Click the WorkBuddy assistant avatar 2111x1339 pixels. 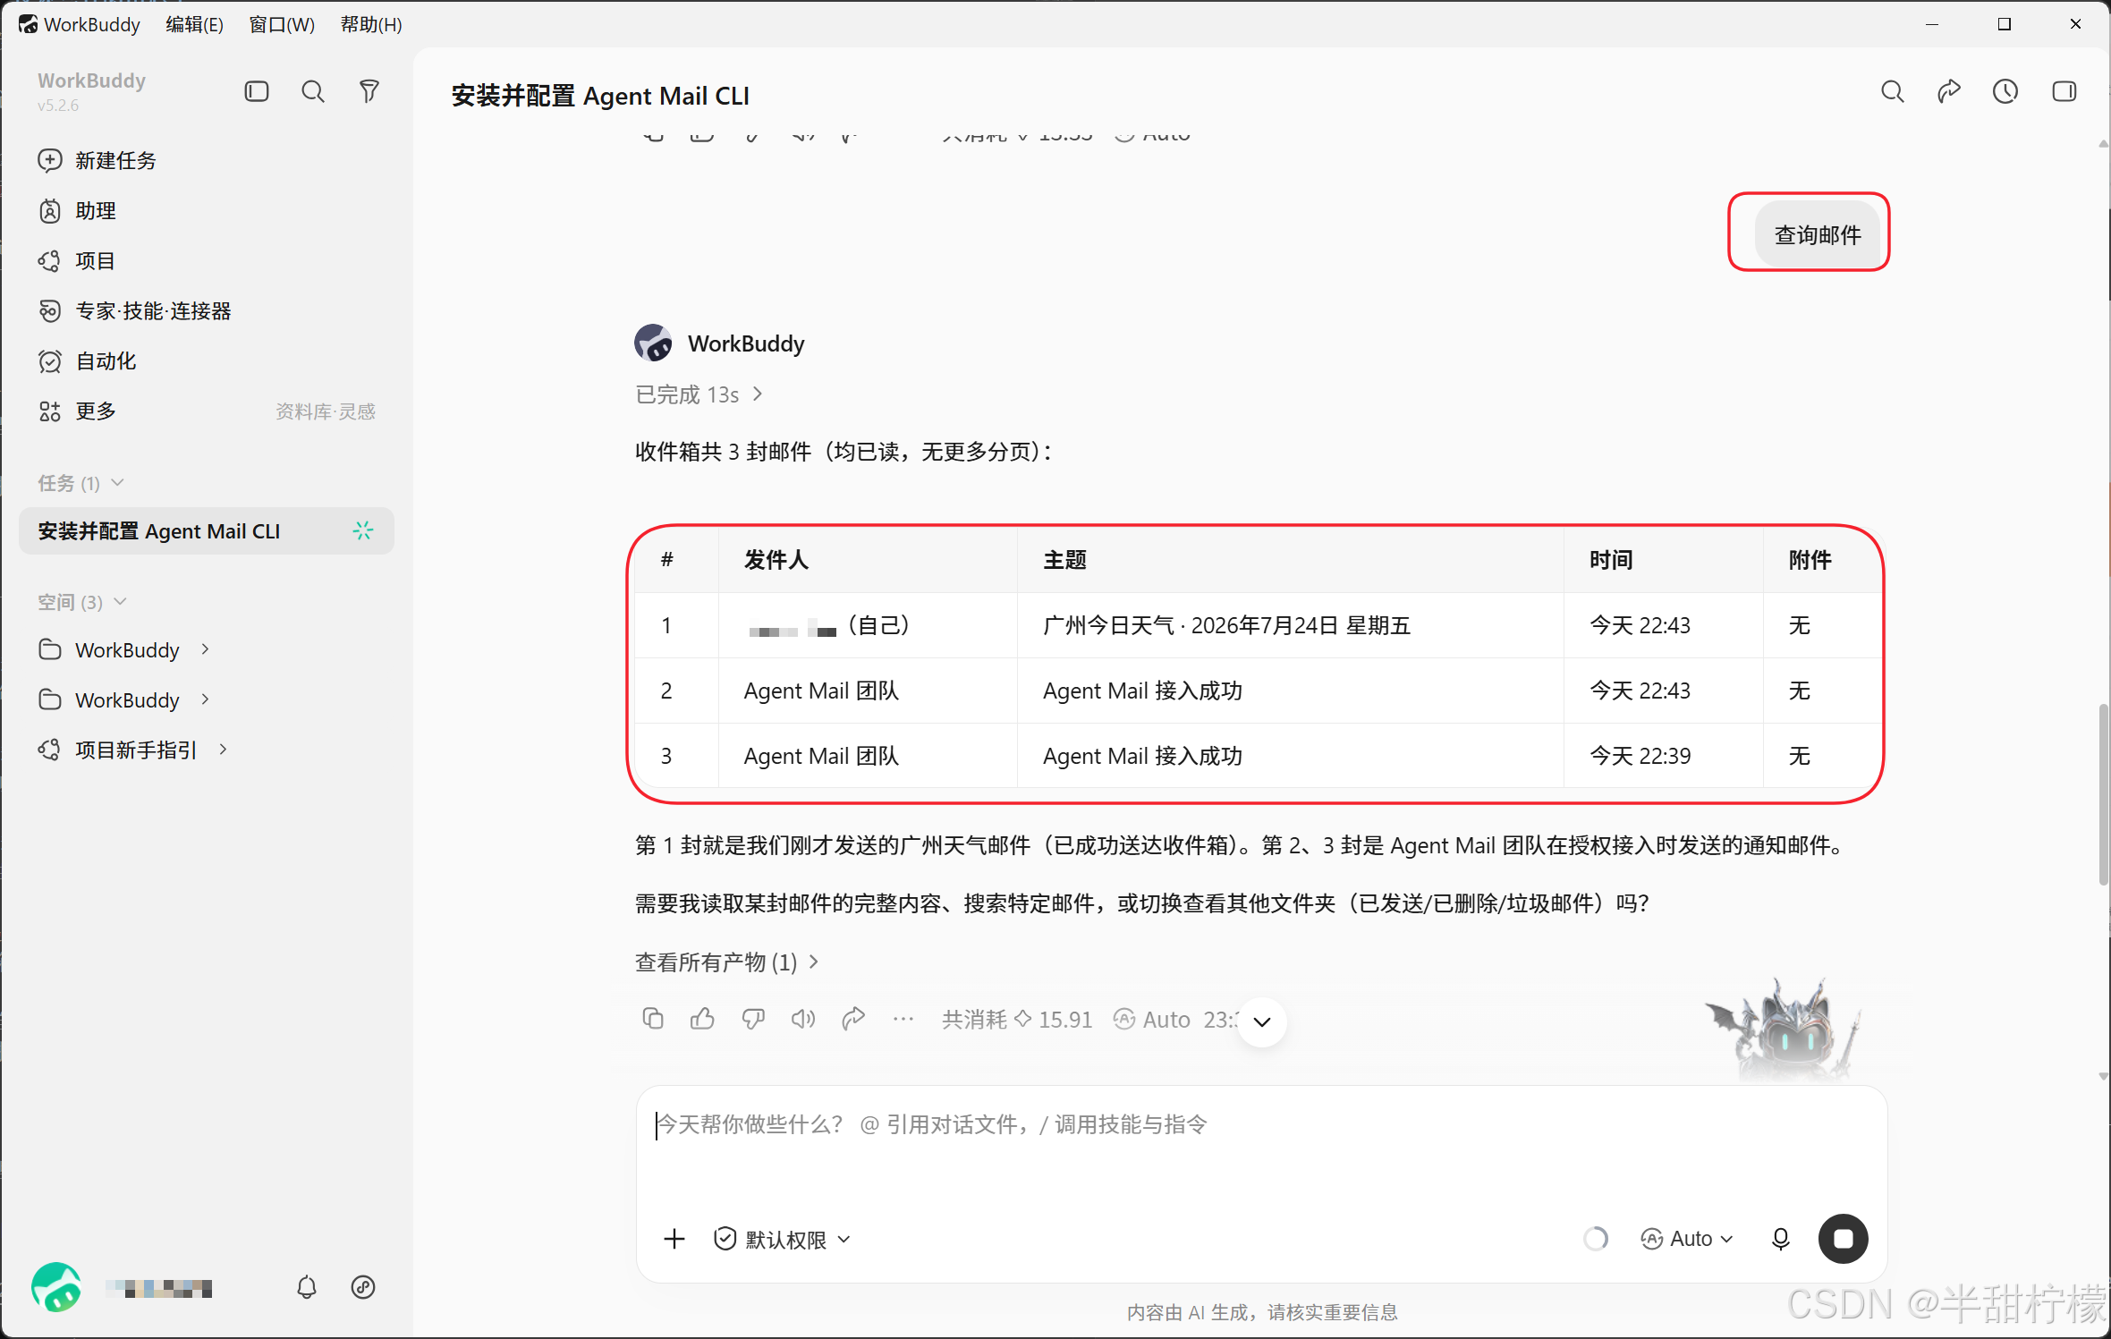(x=654, y=343)
